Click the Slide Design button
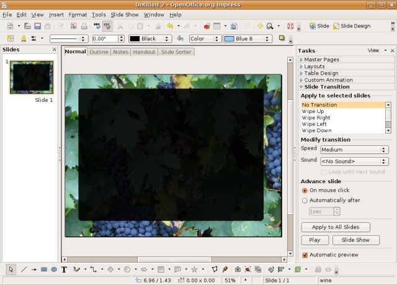This screenshot has width=397, height=285. coord(352,26)
